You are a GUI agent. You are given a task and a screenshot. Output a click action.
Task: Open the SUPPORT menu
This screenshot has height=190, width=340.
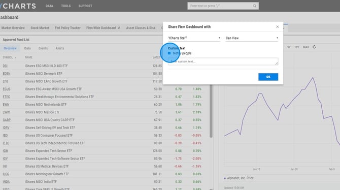(x=85, y=6)
